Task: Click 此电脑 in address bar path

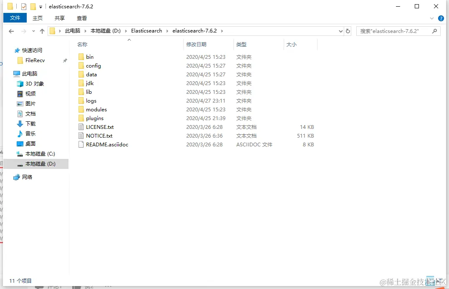Action: tap(72, 31)
